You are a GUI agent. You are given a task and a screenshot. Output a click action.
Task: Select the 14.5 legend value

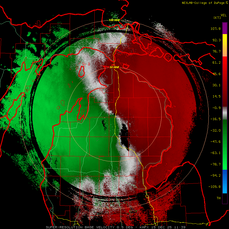click(217, 96)
